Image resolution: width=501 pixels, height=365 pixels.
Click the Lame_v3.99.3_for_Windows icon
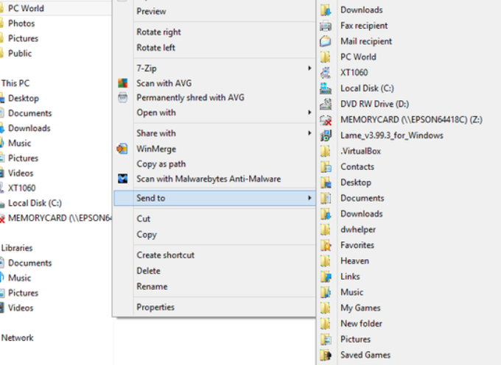[x=326, y=135]
